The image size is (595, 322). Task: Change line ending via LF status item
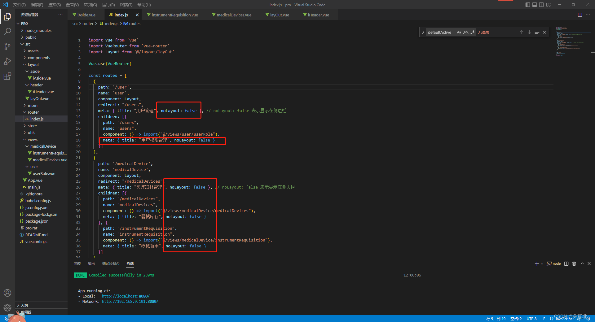coord(543,319)
